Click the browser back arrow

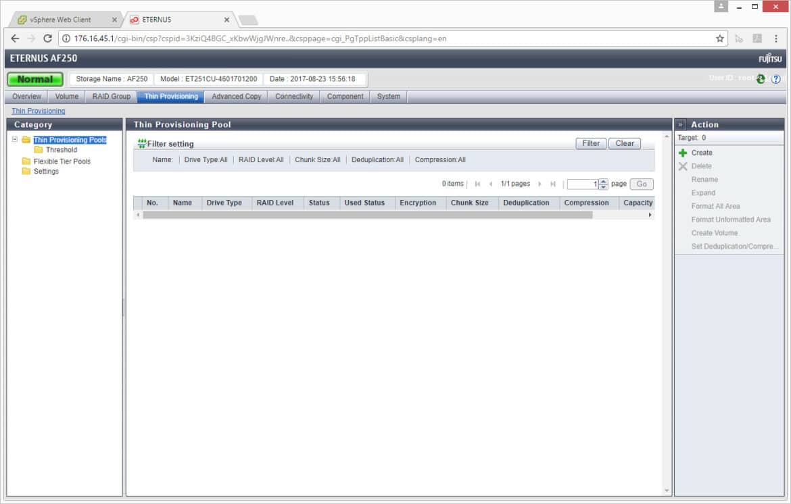point(15,39)
